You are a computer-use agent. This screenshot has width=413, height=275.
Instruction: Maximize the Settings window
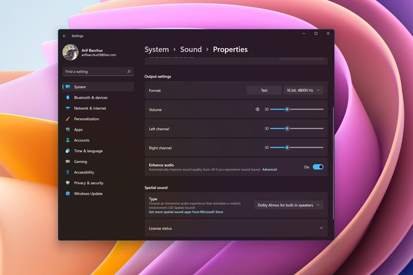(x=316, y=33)
